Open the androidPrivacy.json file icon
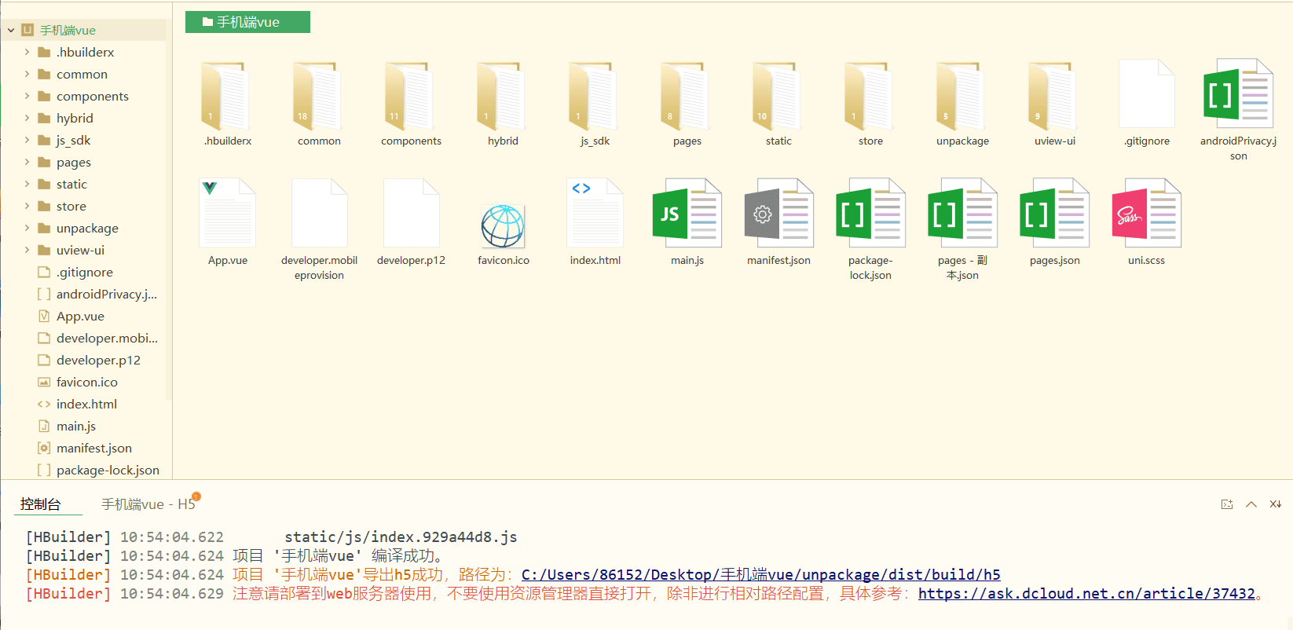Viewport: 1293px width, 630px height. [x=1238, y=95]
